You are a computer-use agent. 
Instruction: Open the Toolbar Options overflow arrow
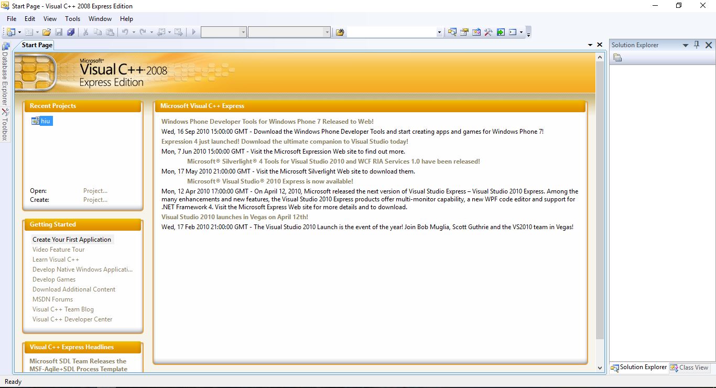pyautogui.click(x=529, y=34)
